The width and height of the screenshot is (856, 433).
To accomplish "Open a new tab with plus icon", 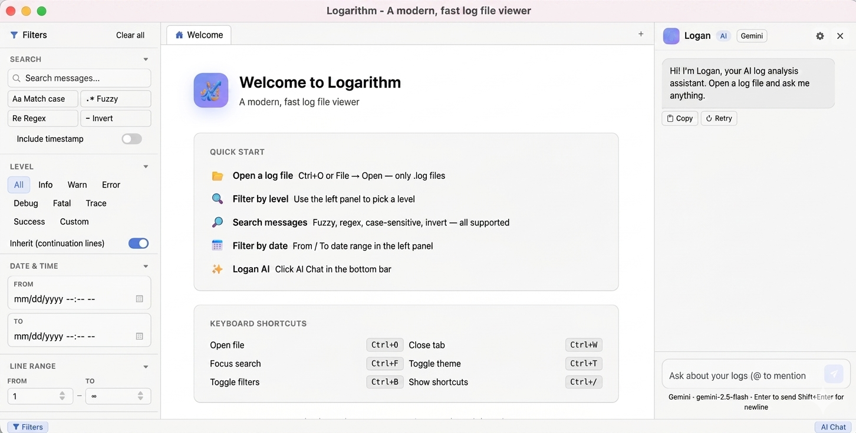I will (x=641, y=34).
